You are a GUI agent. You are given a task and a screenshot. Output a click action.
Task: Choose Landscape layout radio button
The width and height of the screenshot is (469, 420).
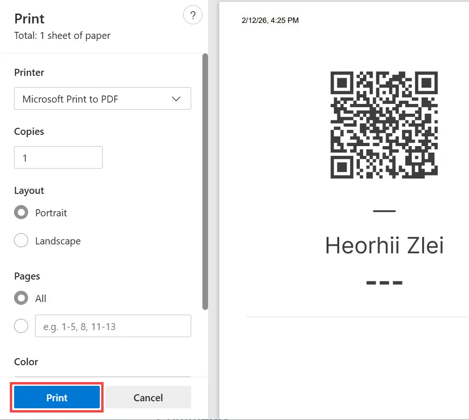(x=21, y=241)
